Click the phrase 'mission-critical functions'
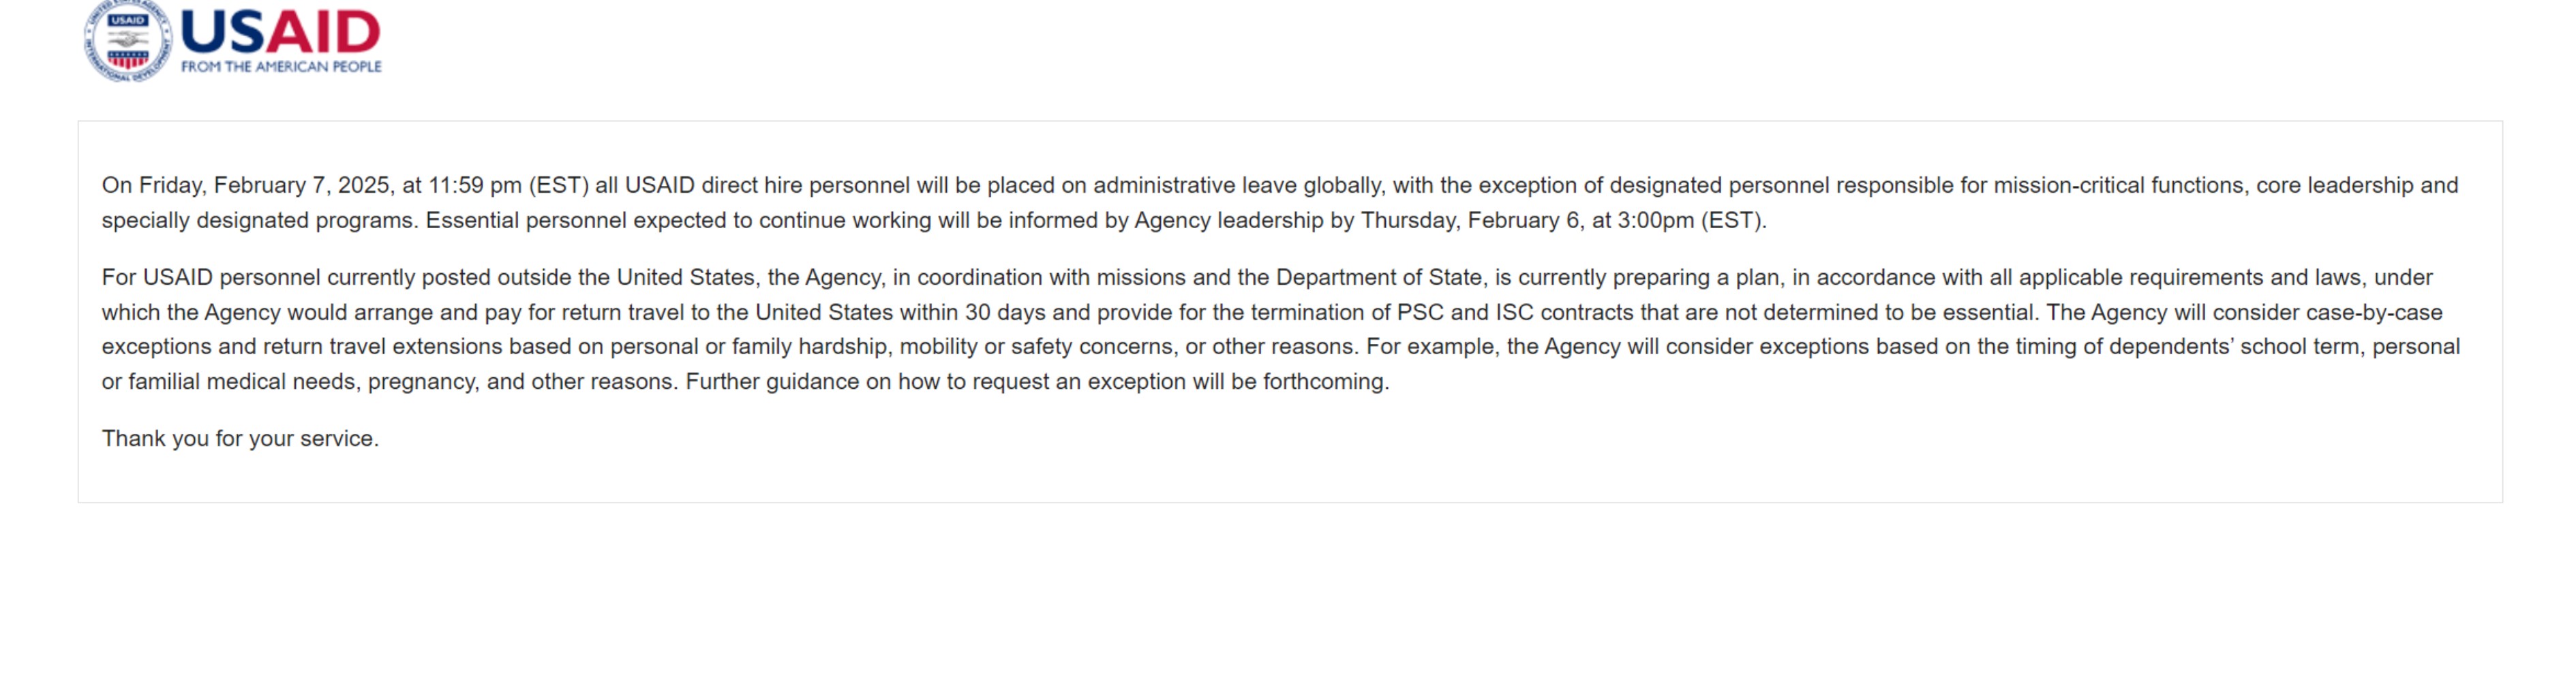The image size is (2576, 681). tap(2120, 186)
